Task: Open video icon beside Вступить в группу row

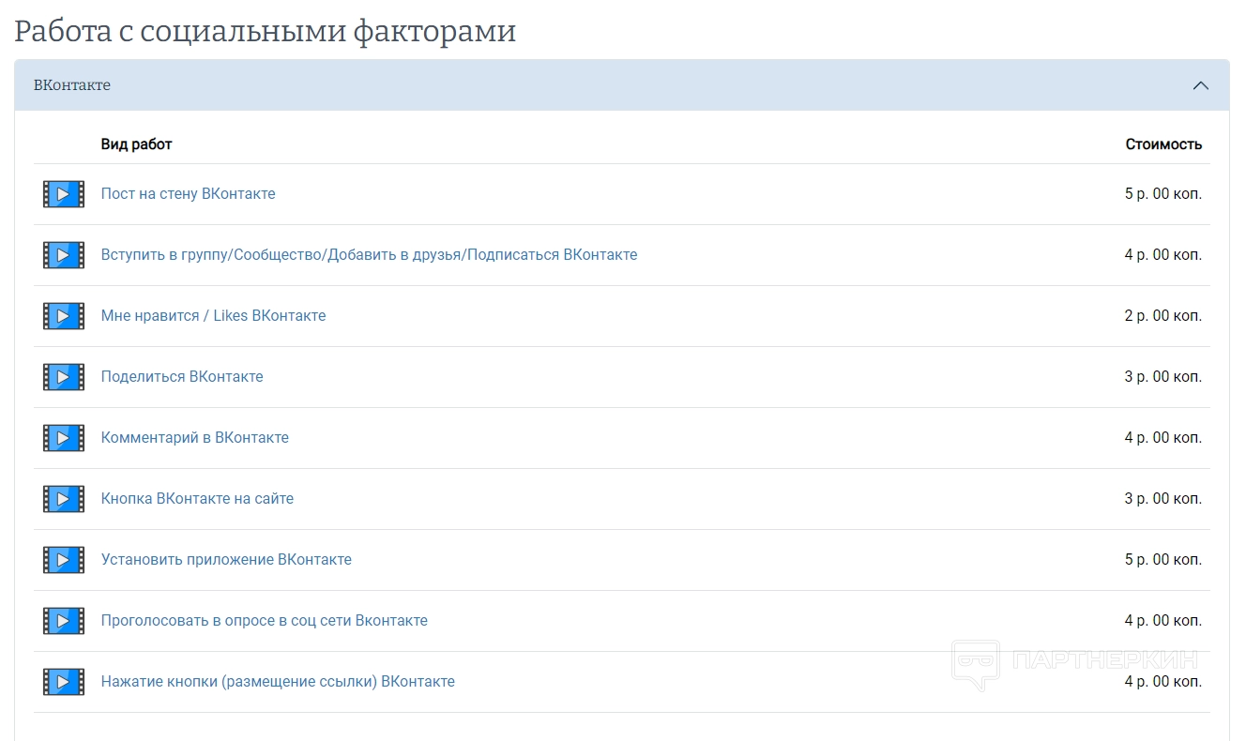Action: (x=63, y=255)
